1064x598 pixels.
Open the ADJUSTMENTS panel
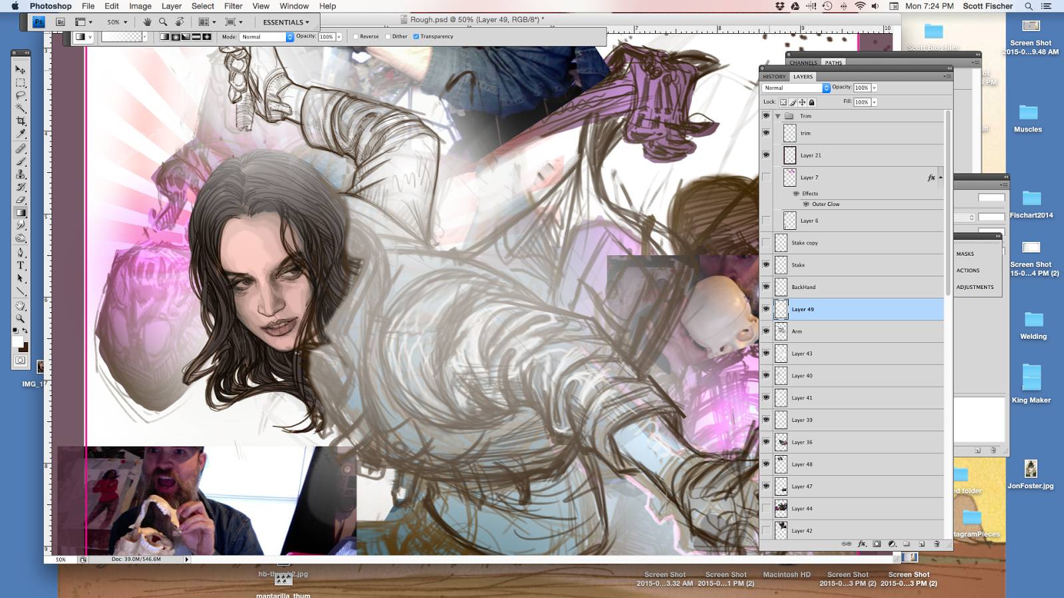[975, 287]
